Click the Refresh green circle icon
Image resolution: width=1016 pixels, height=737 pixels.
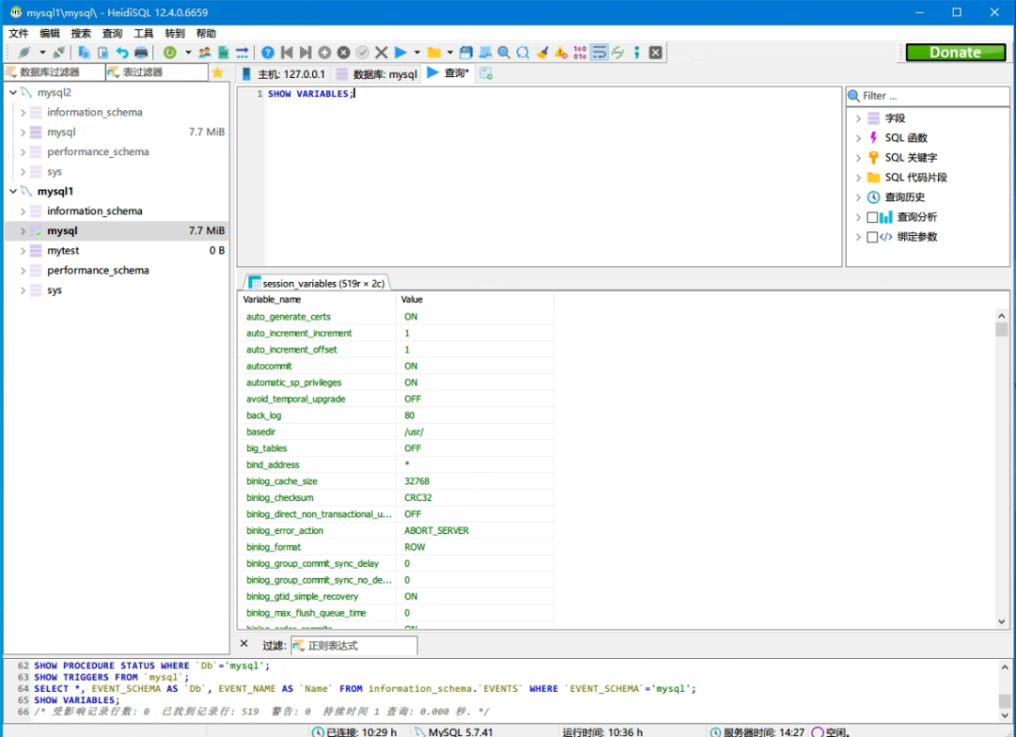click(170, 53)
